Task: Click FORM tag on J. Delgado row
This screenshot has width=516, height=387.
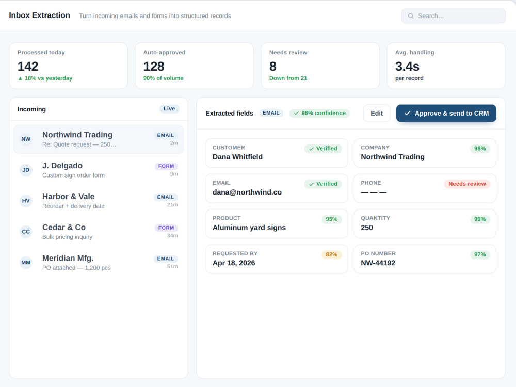Action: coord(166,166)
